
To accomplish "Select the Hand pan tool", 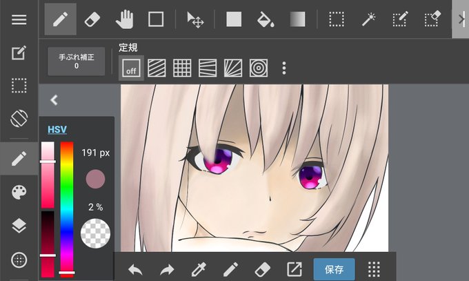I will 124,19.
